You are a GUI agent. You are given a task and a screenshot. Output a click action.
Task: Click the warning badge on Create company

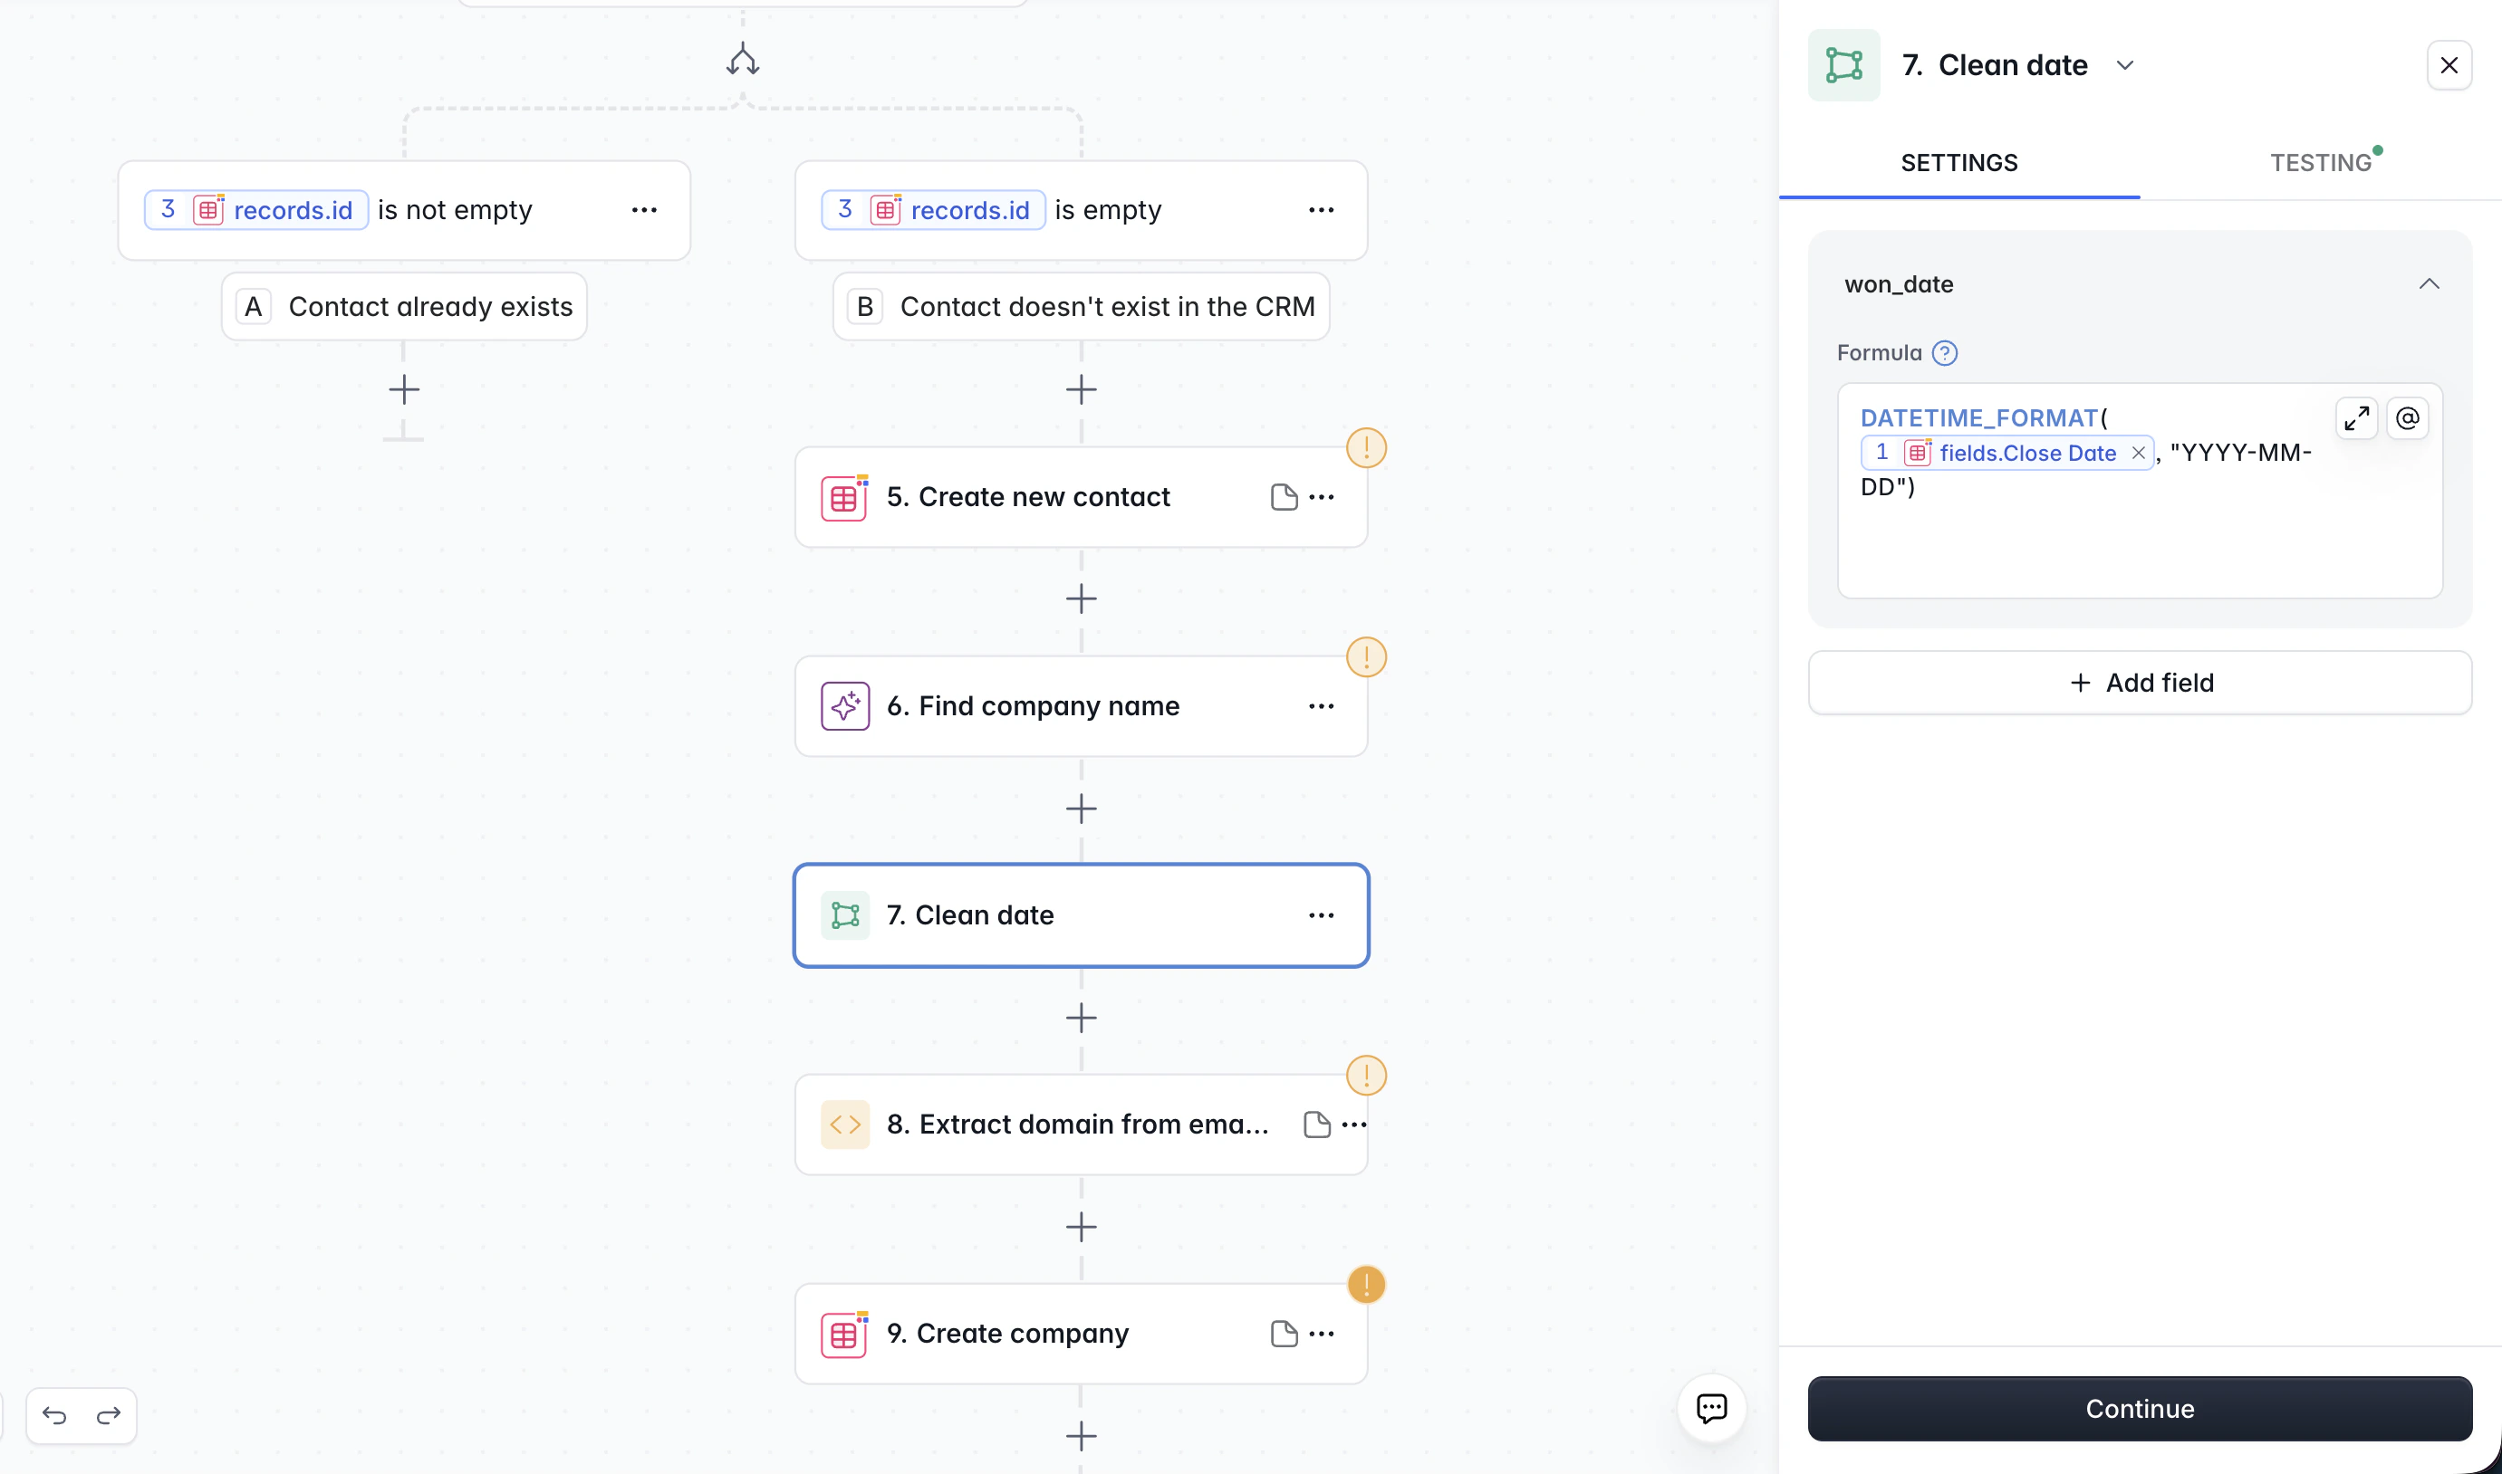click(1367, 1283)
